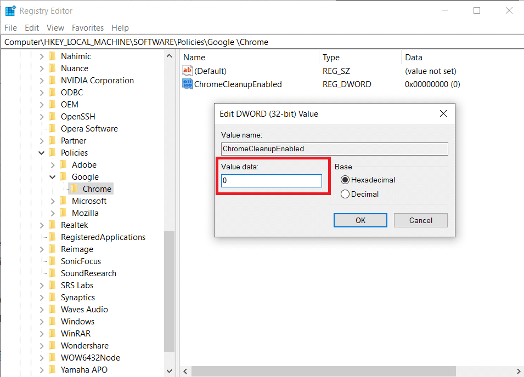Click the WinRAR folder icon
524x377 pixels.
coord(53,334)
